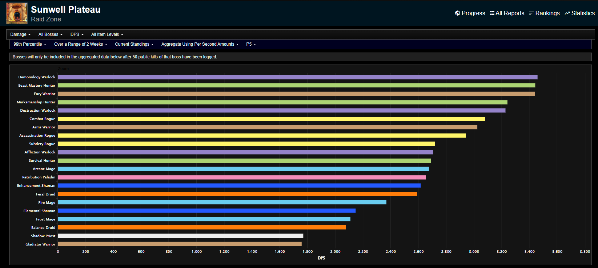Click the sort-lines icon beside Rankings

[x=531, y=13]
